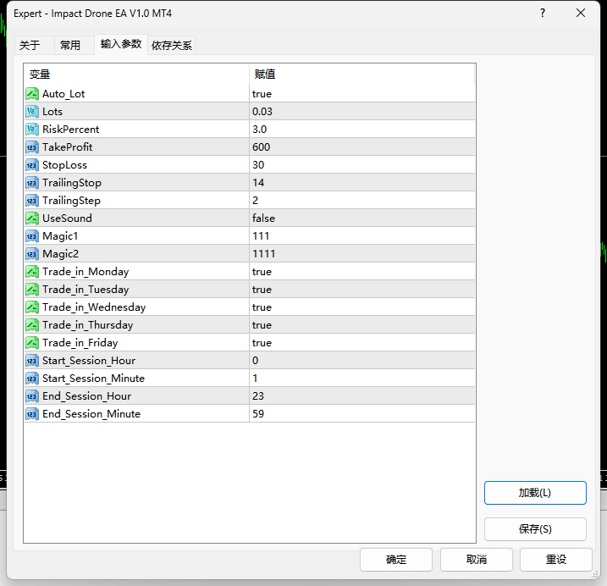Select the Magic2 variable name
Image resolution: width=607 pixels, height=586 pixels.
(x=60, y=254)
